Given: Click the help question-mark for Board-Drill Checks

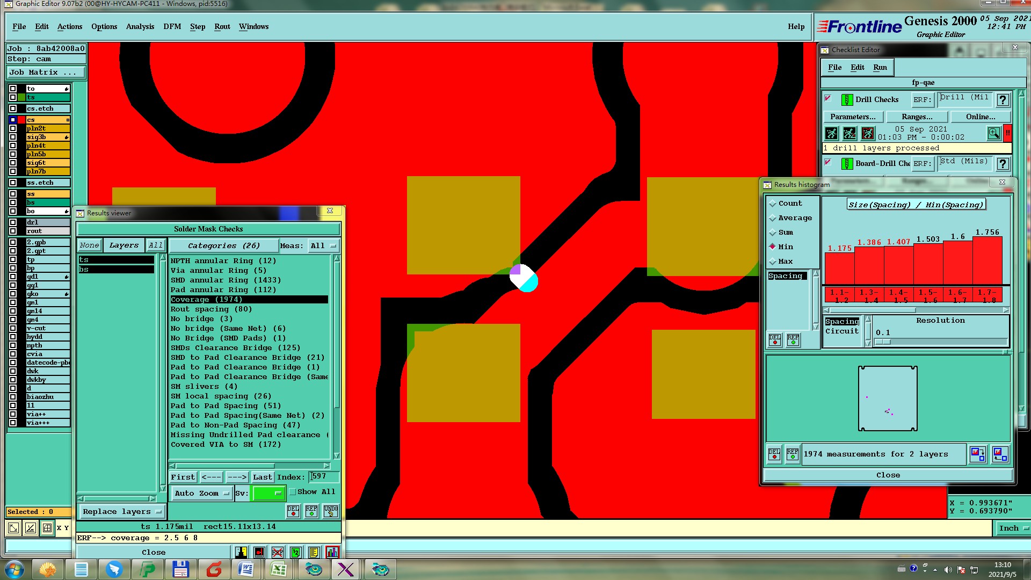Looking at the screenshot, I should click(1003, 164).
